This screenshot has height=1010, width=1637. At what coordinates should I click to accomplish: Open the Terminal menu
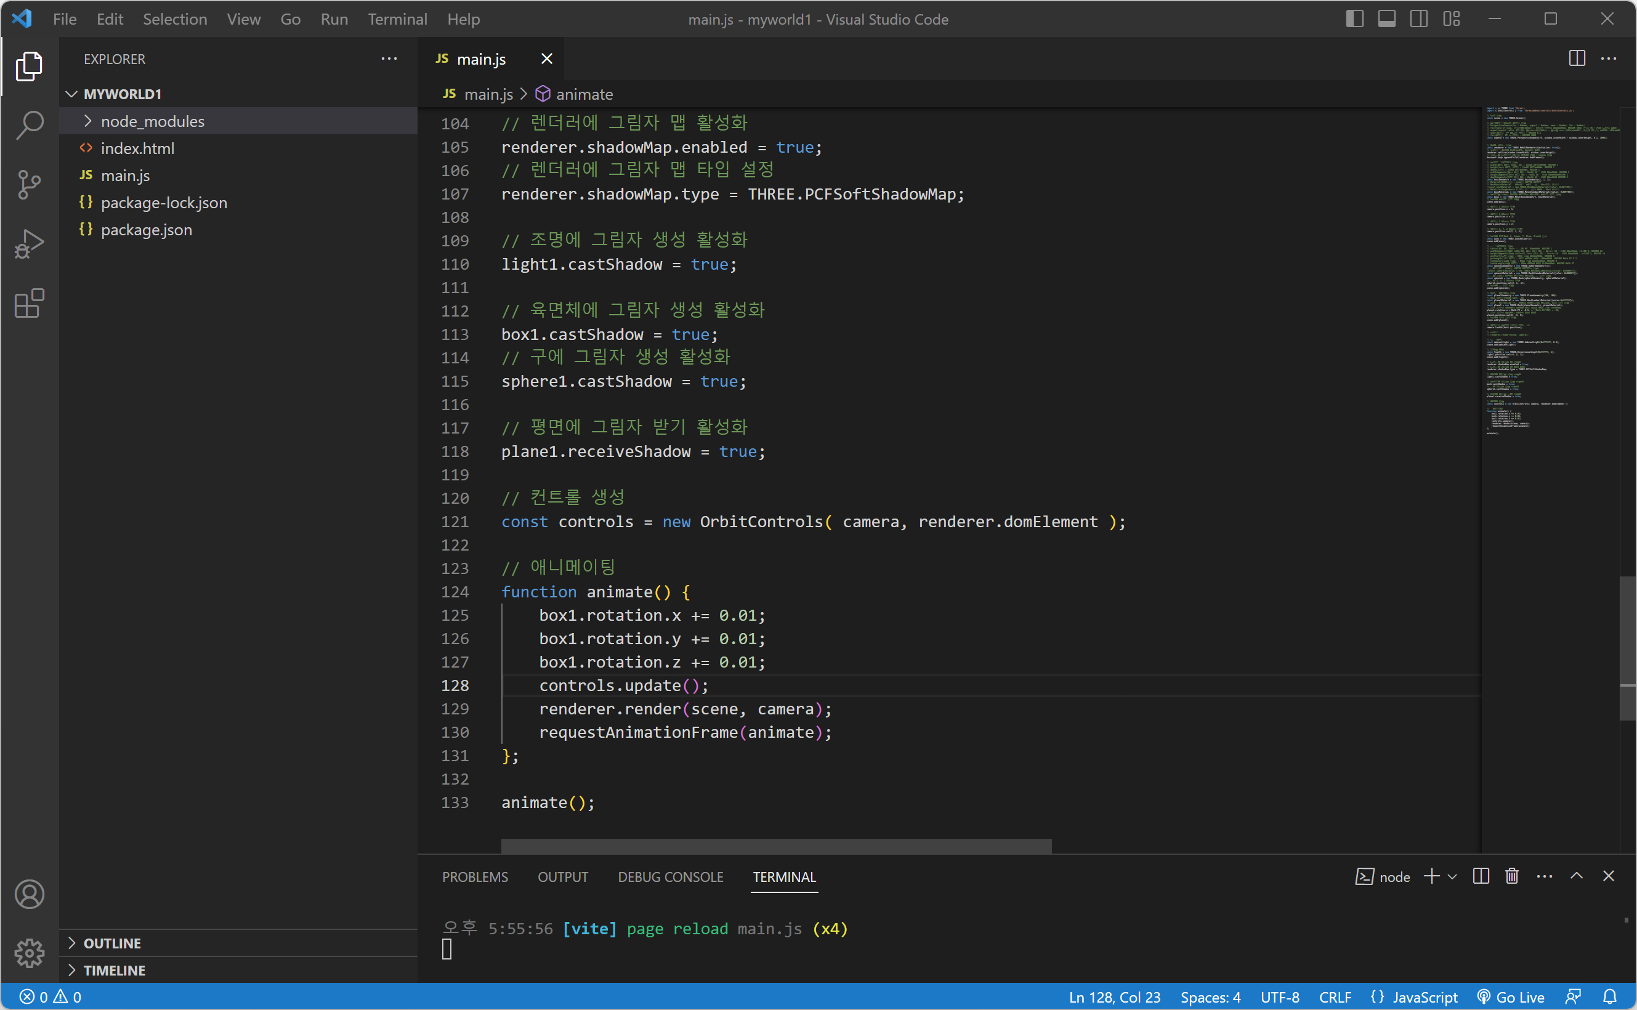click(397, 18)
